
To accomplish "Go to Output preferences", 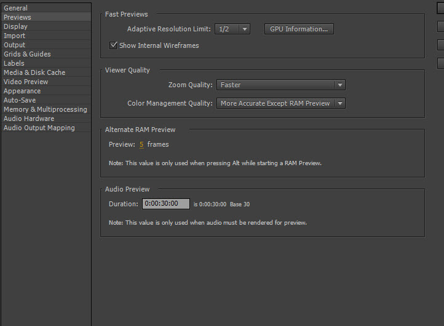I will 15,45.
